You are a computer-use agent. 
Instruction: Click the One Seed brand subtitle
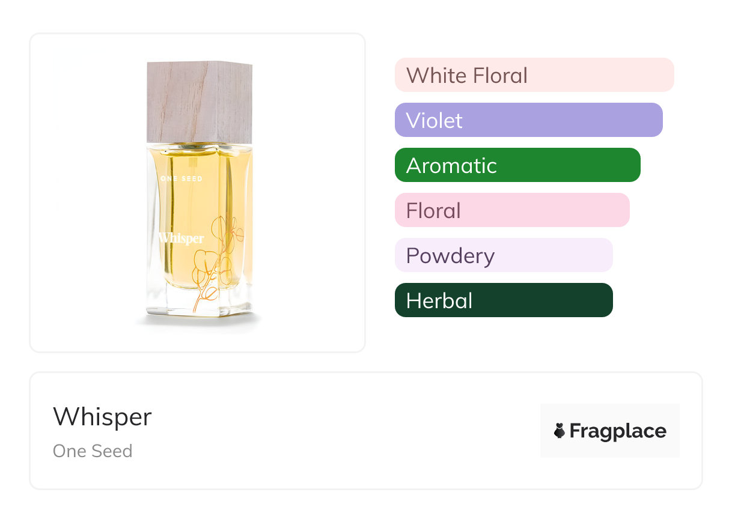(93, 451)
